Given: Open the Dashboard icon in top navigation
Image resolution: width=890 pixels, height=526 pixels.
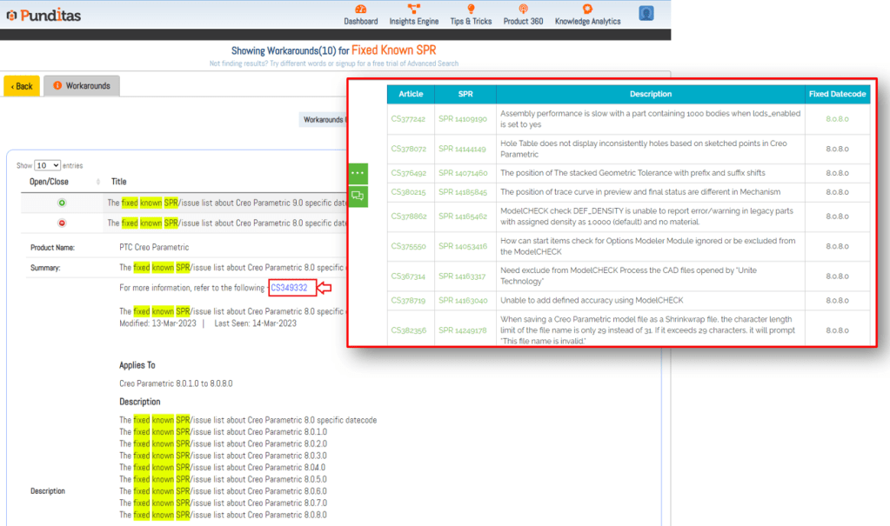Looking at the screenshot, I should [360, 10].
